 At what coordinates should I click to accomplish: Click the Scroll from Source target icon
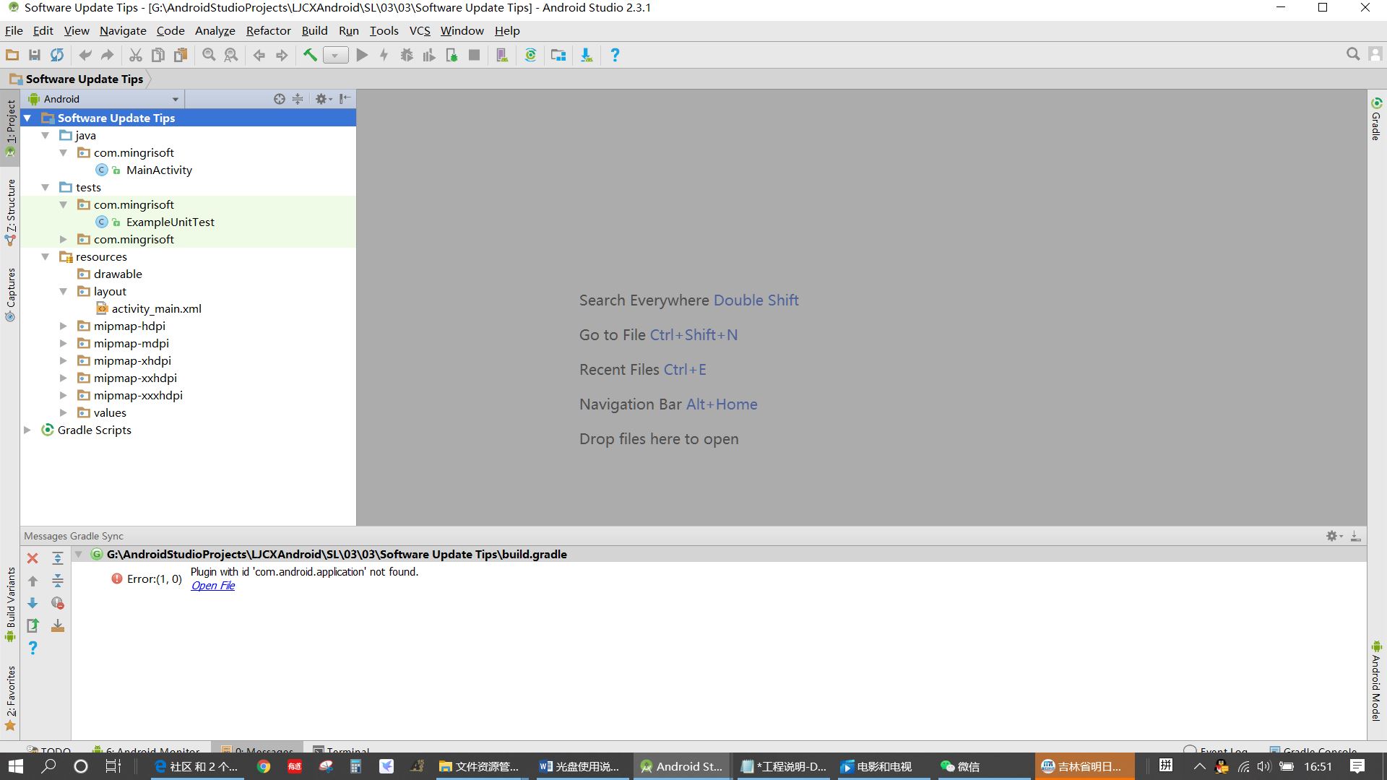(279, 99)
